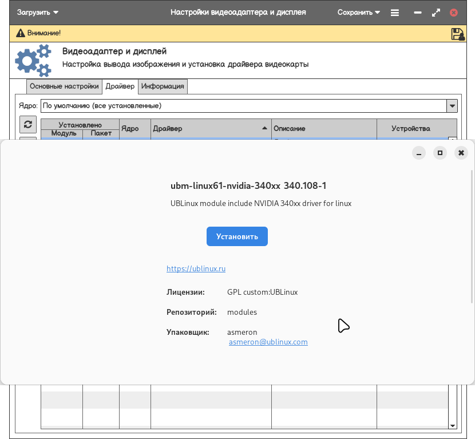Image resolution: width=475 pixels, height=439 pixels.
Task: Expand the Ядро kernel combo box
Action: 452,106
